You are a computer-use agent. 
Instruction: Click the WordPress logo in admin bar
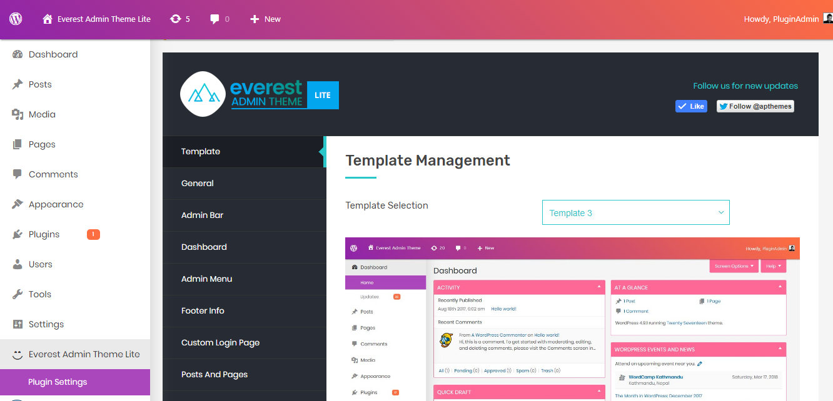point(16,19)
